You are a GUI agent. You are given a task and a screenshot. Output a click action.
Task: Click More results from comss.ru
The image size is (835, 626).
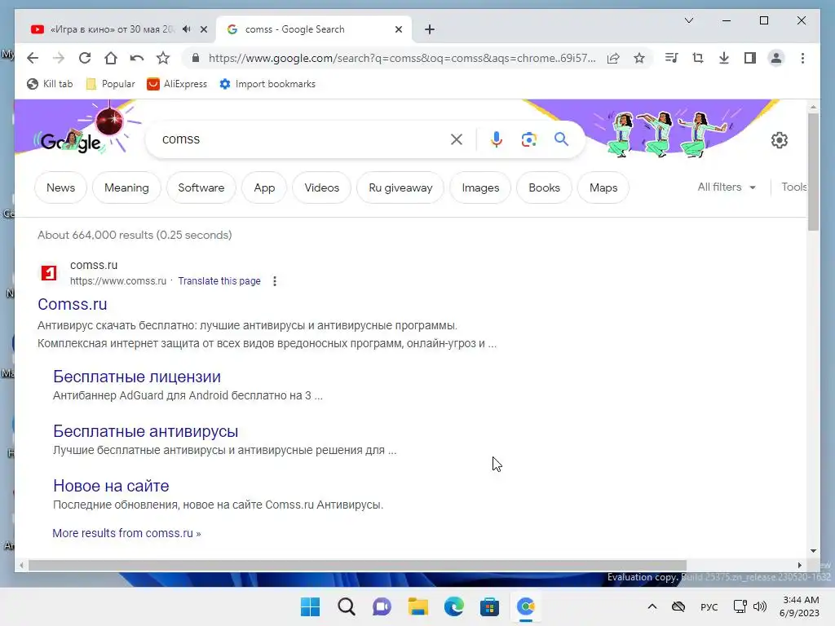pos(126,533)
